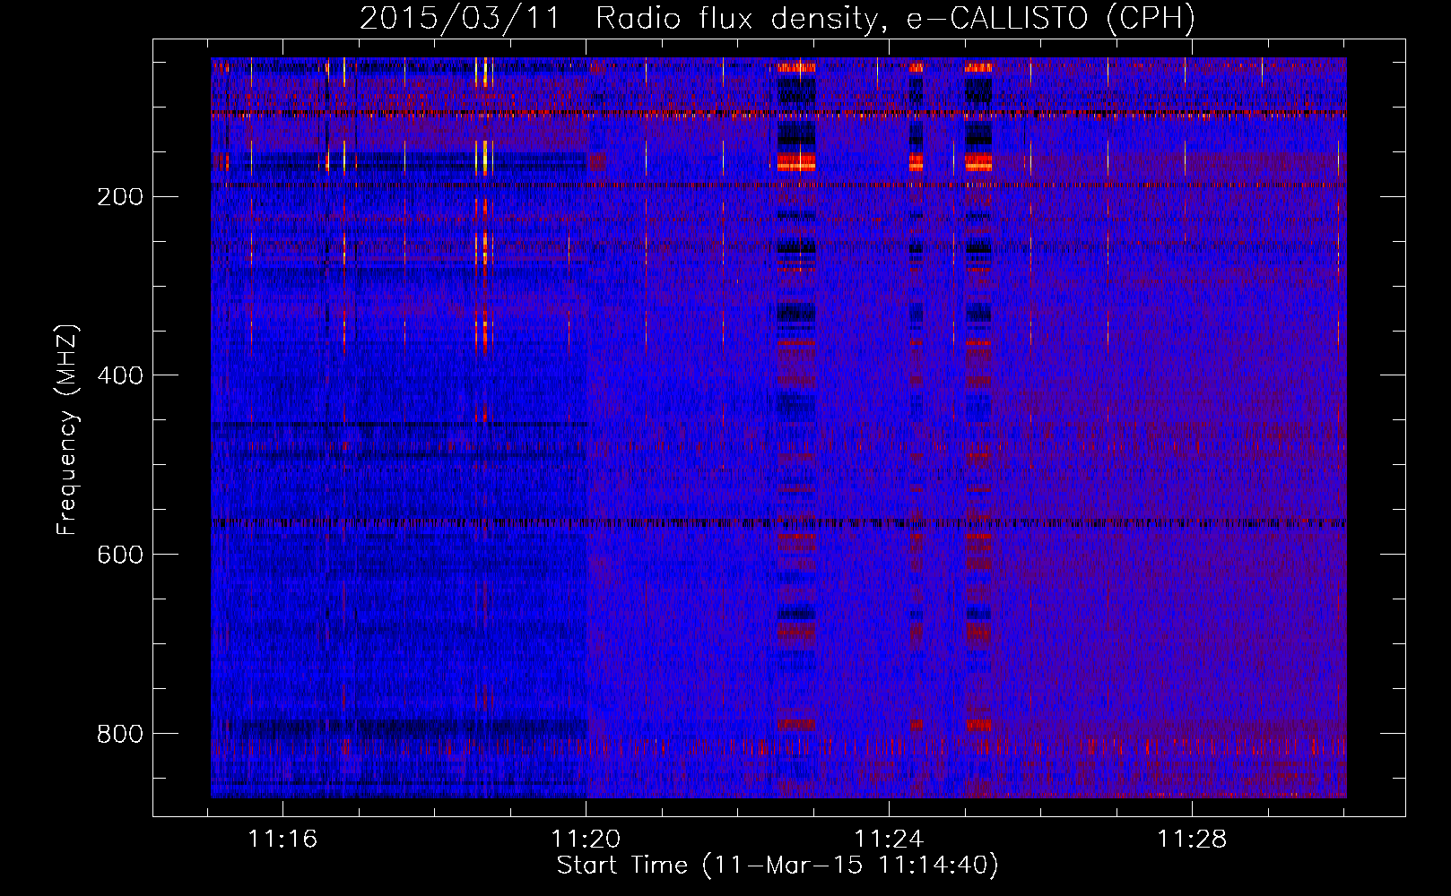This screenshot has height=896, width=1451.
Task: Click the 200 frequency tick label
Action: tap(120, 197)
